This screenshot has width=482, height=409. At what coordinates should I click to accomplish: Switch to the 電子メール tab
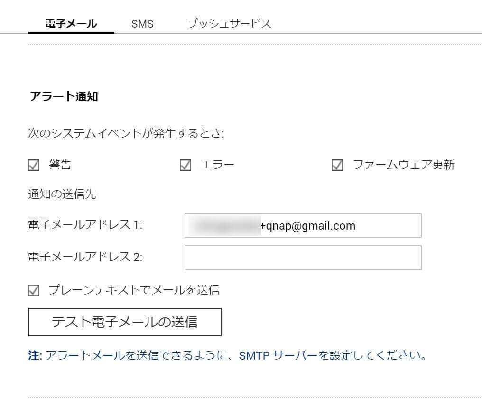tap(71, 24)
